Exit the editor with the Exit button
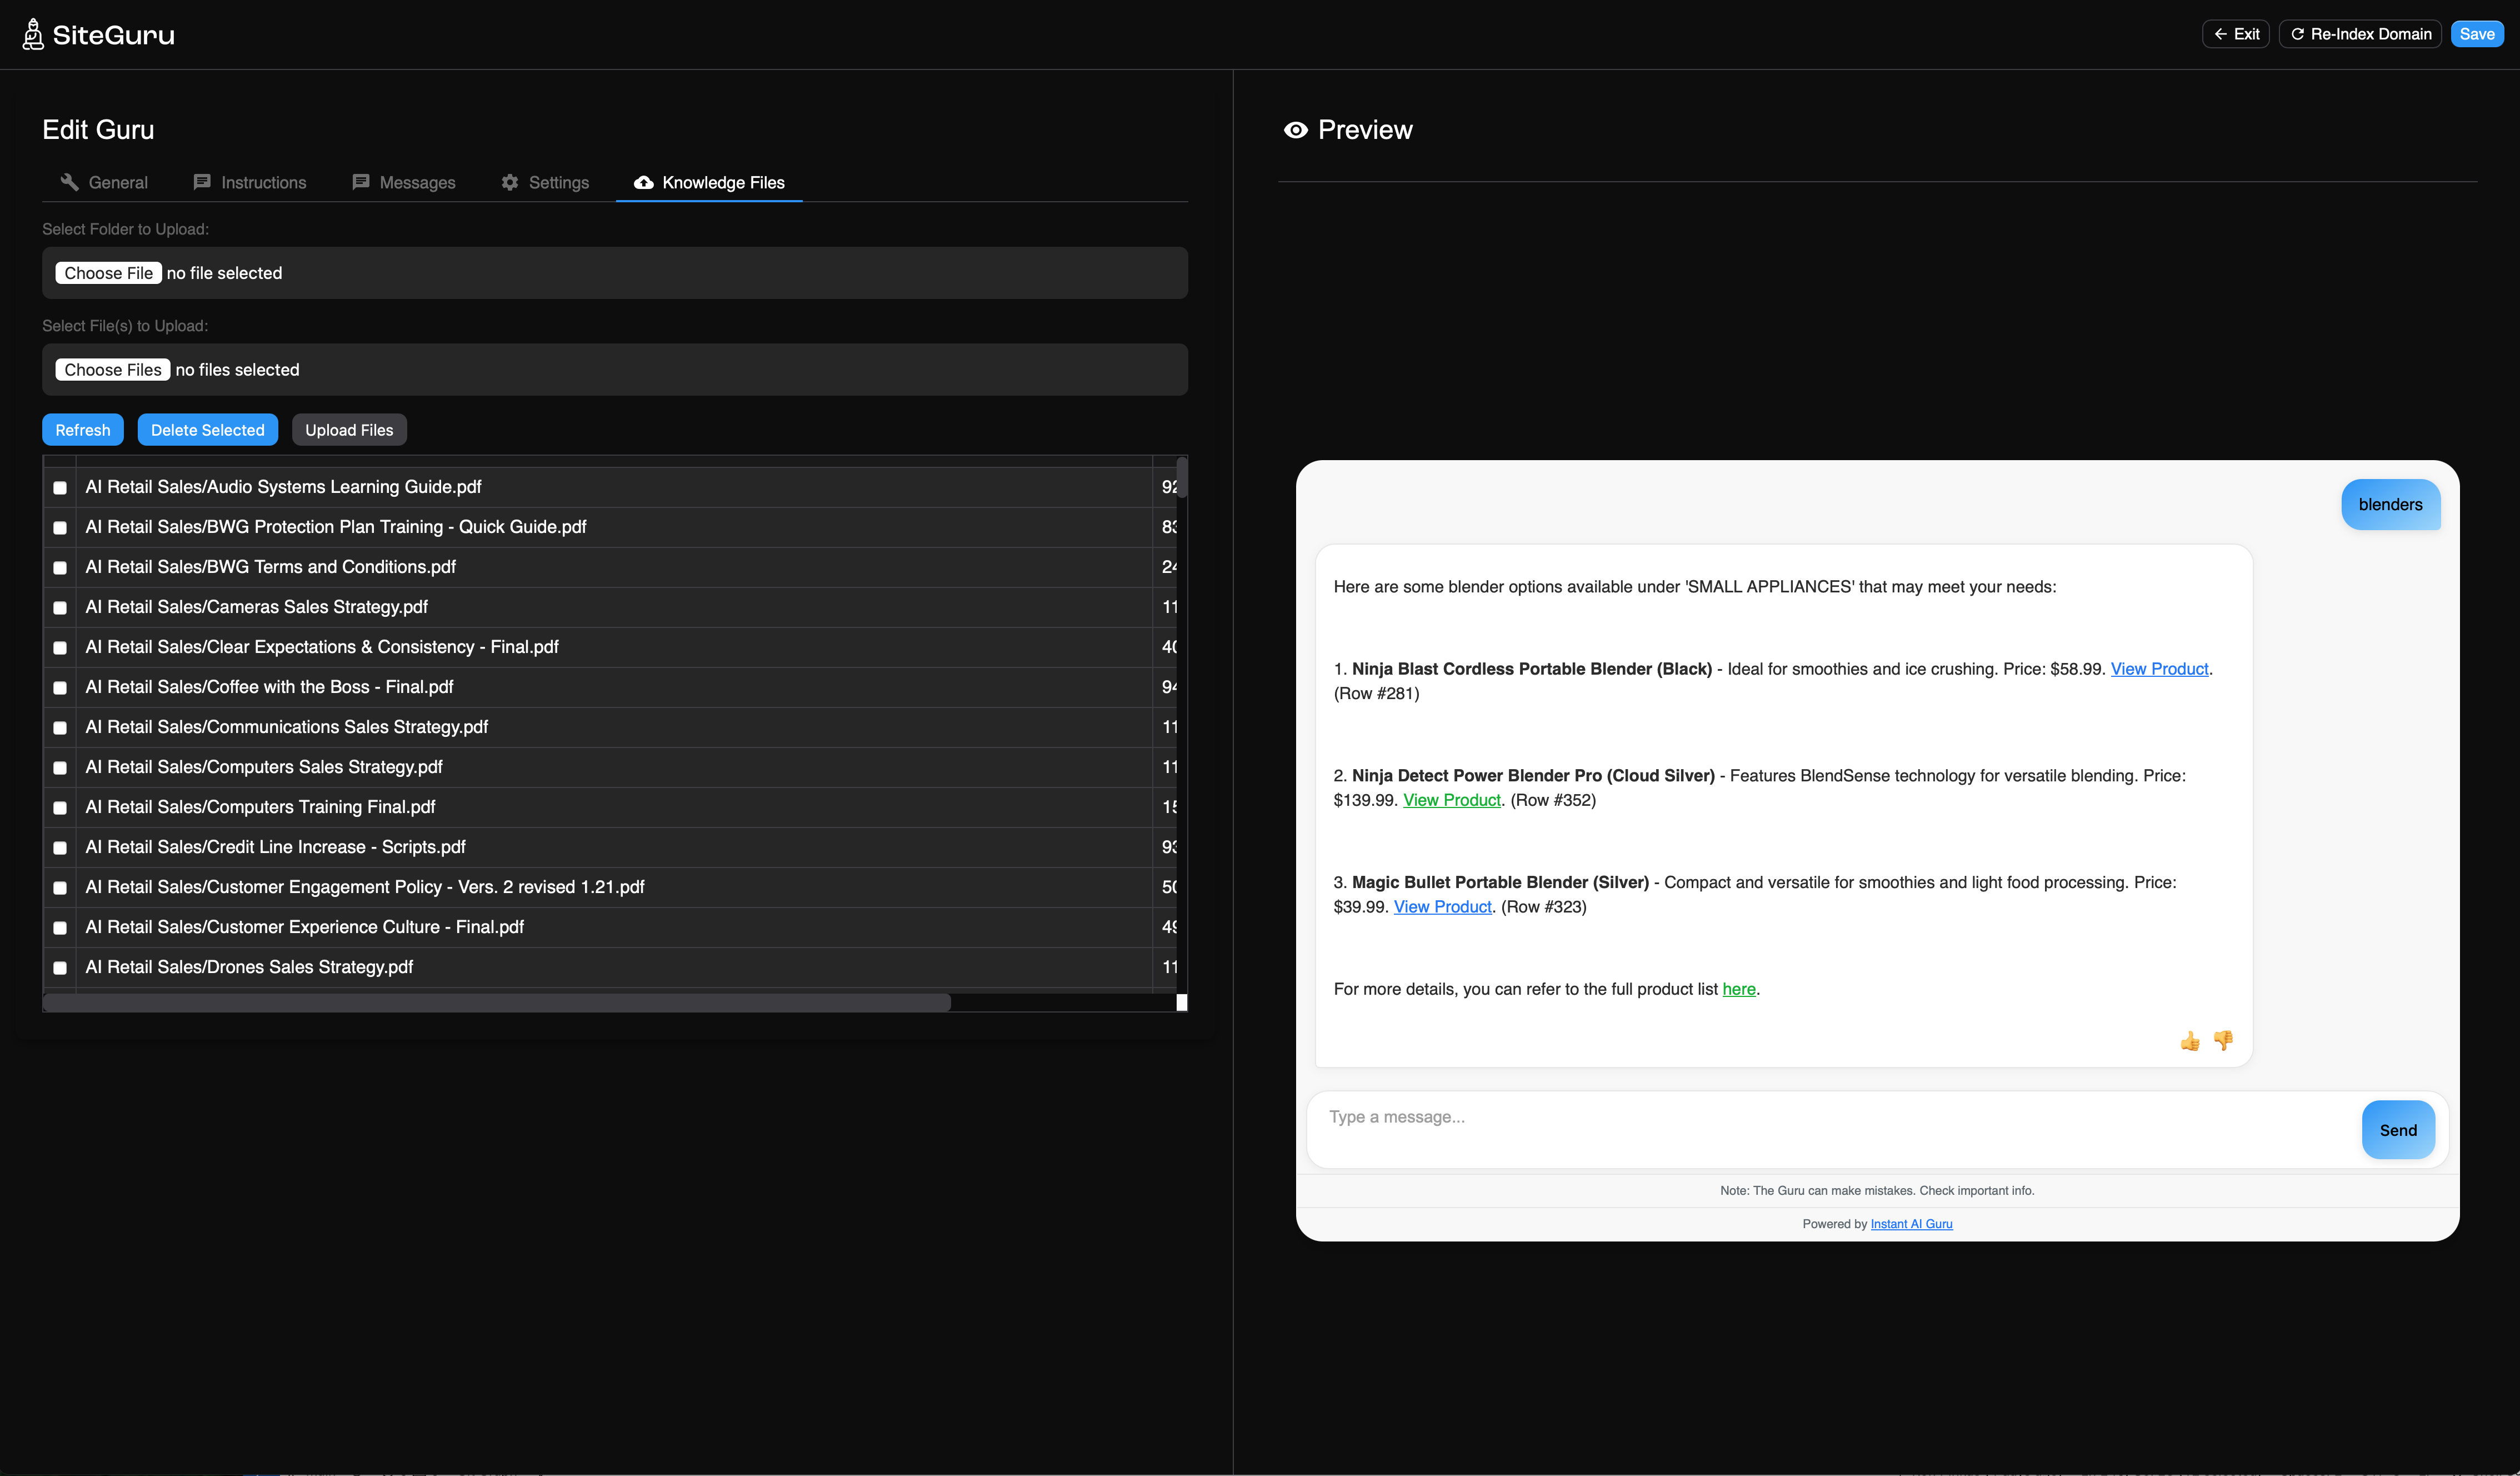 pyautogui.click(x=2236, y=34)
